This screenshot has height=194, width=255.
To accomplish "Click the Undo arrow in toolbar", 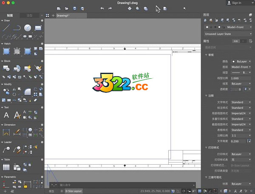I will coord(102,8).
